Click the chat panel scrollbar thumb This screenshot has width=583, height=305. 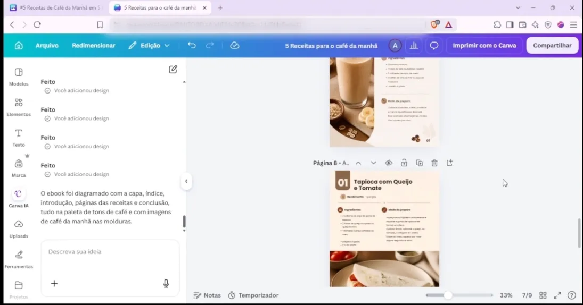tap(184, 222)
